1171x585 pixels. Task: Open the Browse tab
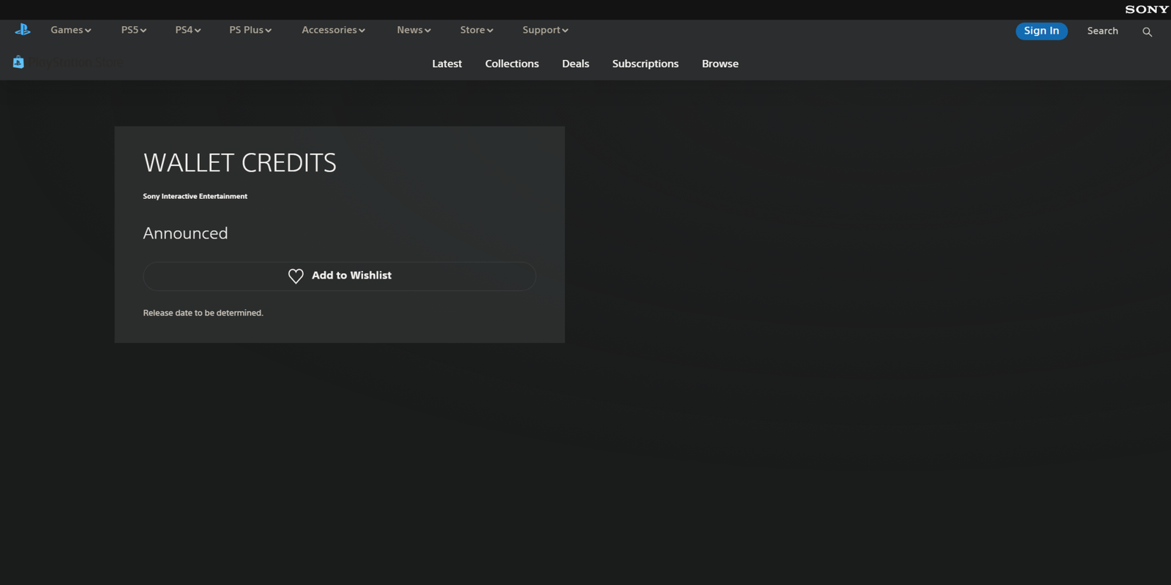click(719, 64)
